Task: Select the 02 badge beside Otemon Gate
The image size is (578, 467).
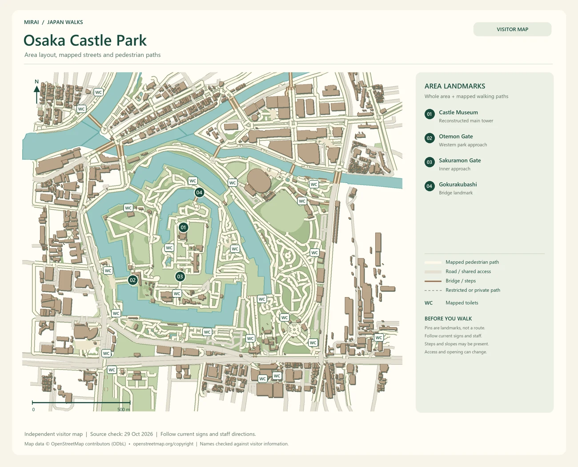Action: 429,138
